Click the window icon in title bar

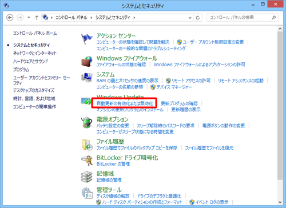coord(6,5)
